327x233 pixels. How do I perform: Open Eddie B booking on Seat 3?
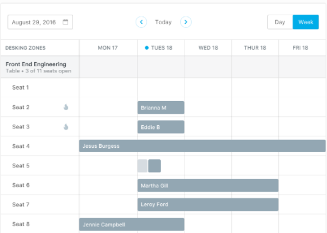[x=161, y=127]
